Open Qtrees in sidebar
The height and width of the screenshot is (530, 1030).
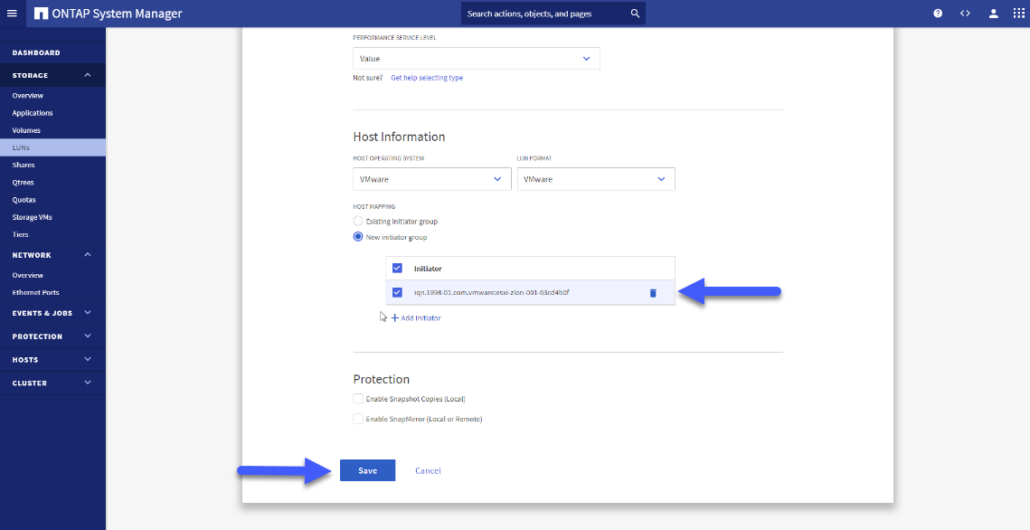[23, 183]
